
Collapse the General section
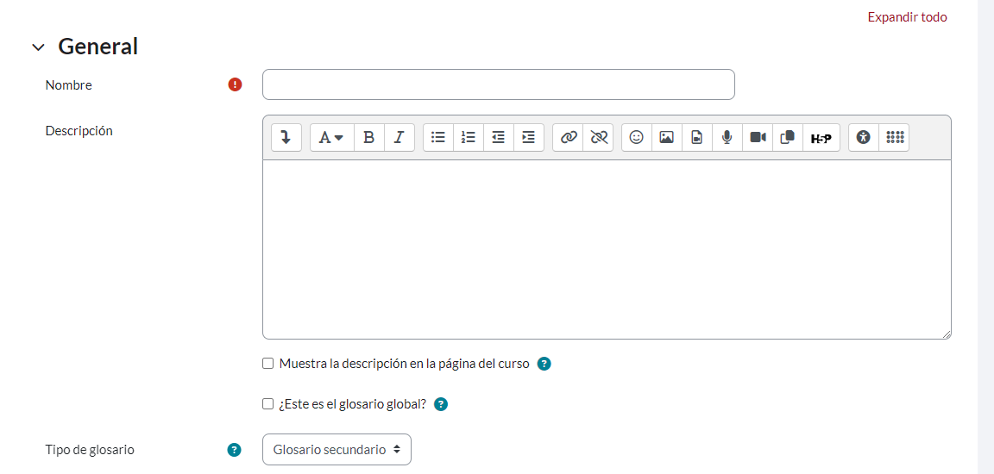pyautogui.click(x=38, y=47)
